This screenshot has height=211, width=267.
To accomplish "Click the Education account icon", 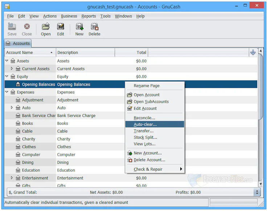I will click(x=18, y=170).
